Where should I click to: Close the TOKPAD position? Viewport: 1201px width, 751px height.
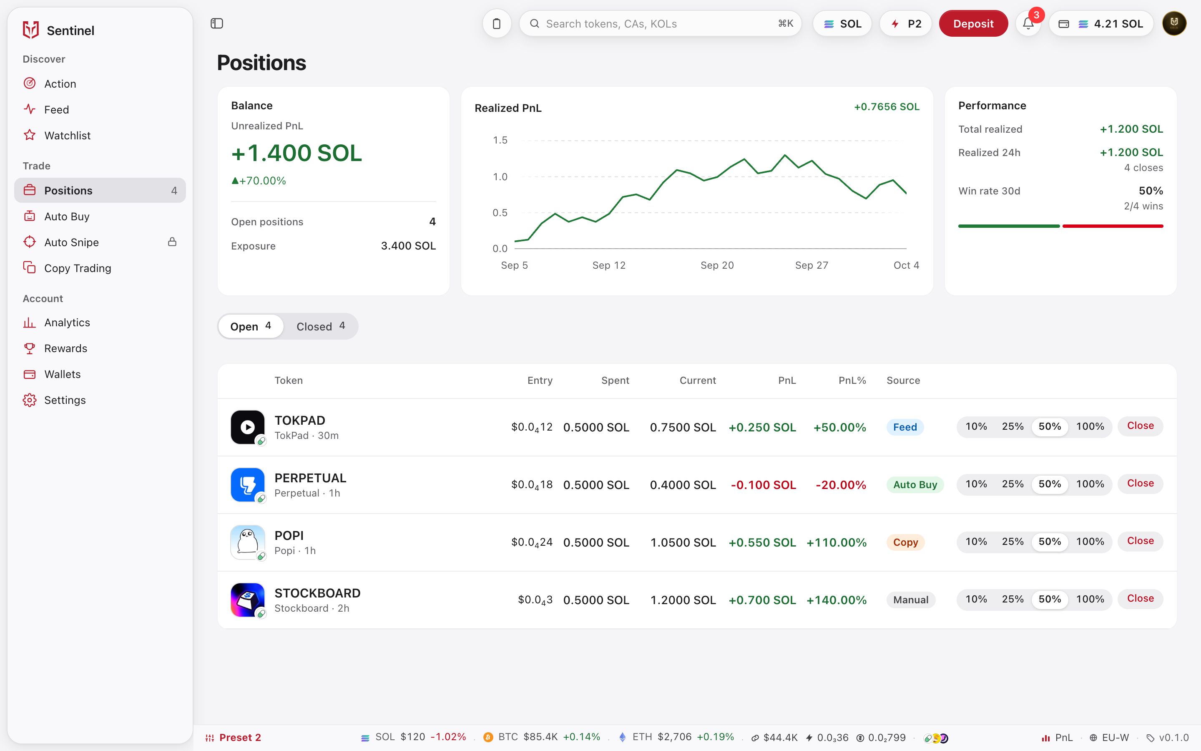(x=1140, y=426)
